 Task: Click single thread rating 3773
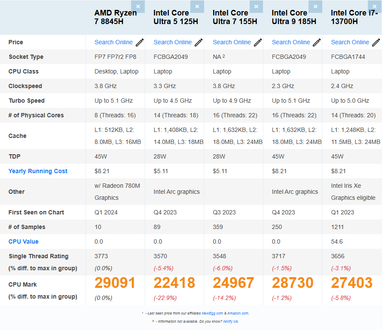(101, 256)
